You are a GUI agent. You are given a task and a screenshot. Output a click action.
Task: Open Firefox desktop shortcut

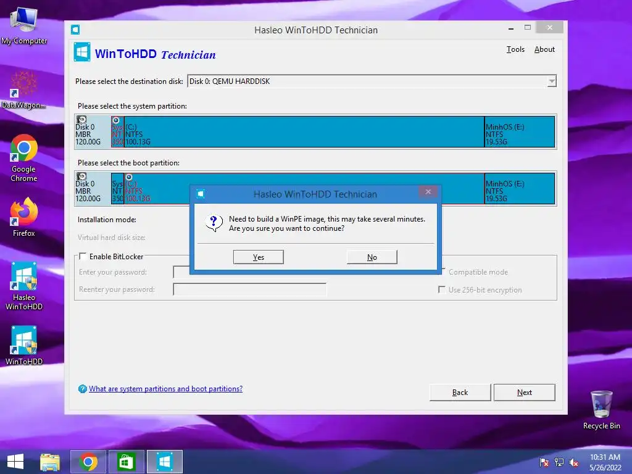coord(24,217)
